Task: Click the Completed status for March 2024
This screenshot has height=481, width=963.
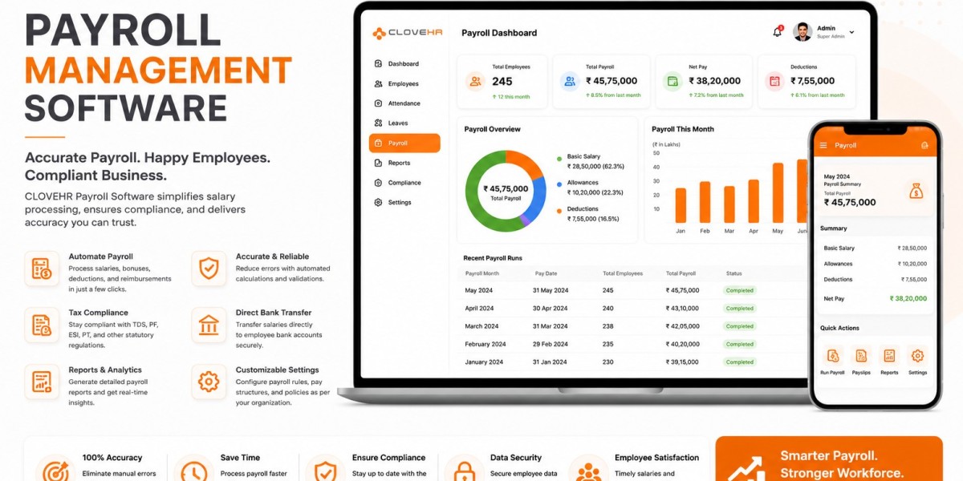Action: 739,326
